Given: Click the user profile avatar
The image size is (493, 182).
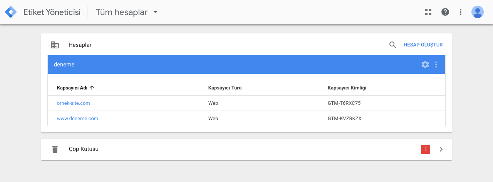Looking at the screenshot, I should tap(478, 12).
